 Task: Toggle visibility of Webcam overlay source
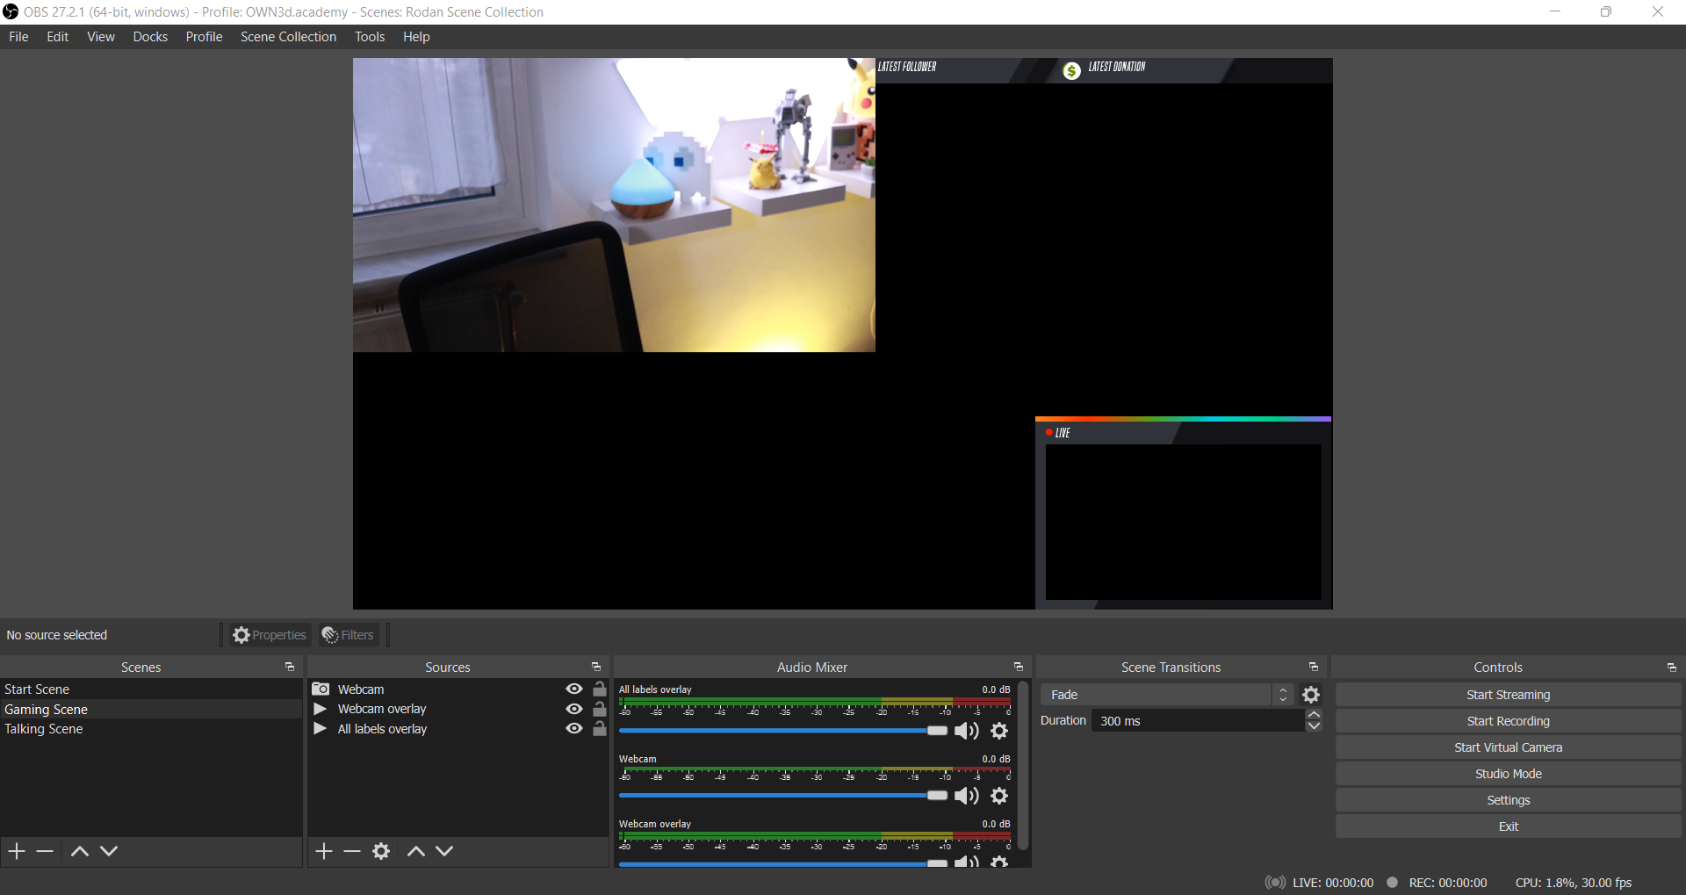(x=574, y=709)
